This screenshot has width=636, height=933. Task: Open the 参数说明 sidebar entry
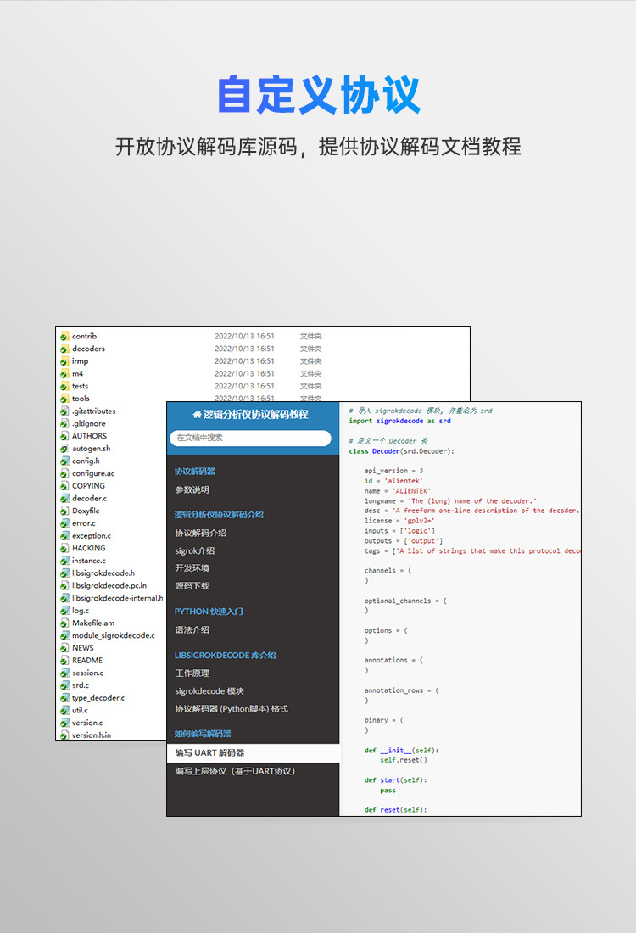pyautogui.click(x=192, y=489)
